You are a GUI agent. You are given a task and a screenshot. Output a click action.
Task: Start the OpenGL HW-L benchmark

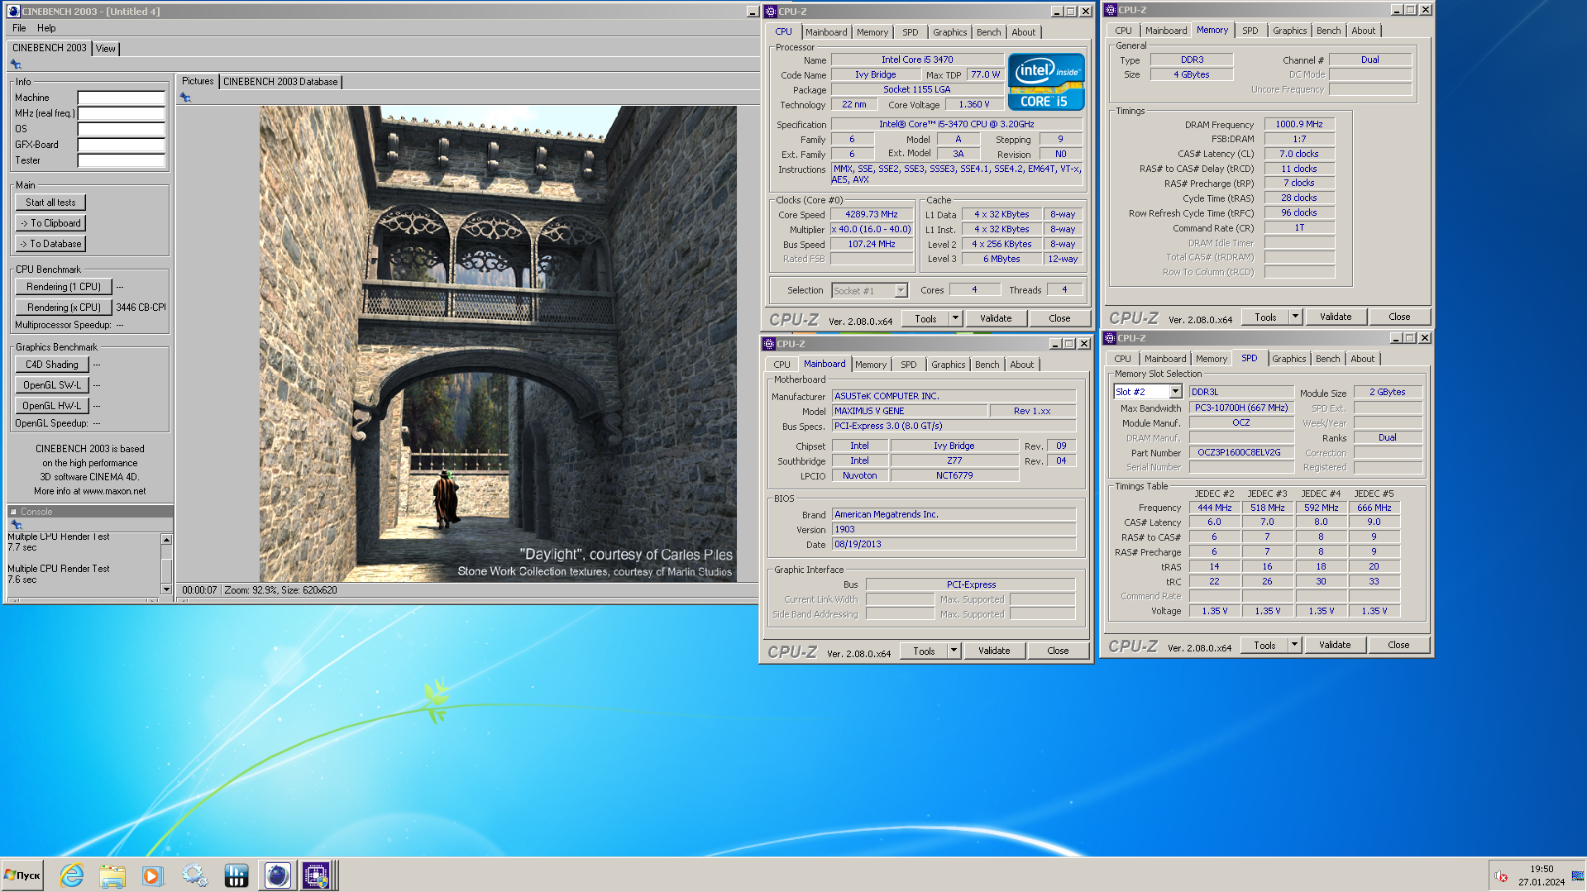pos(52,406)
